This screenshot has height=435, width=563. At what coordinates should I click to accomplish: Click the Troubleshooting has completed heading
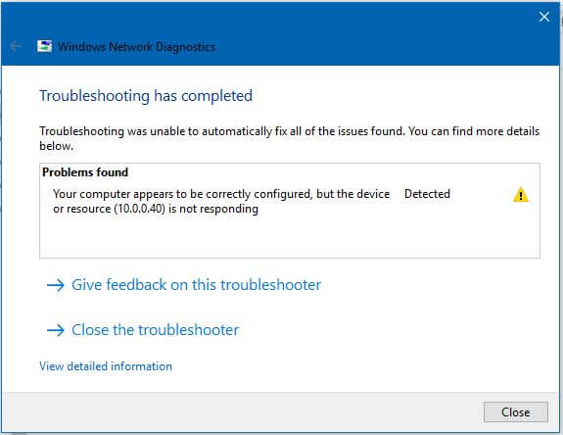click(x=146, y=96)
